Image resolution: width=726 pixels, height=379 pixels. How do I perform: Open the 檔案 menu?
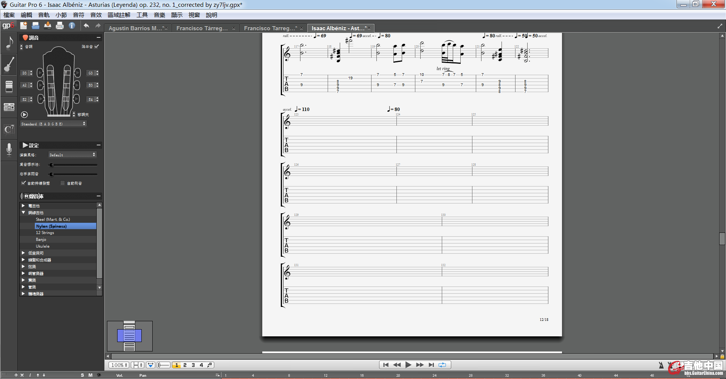click(9, 15)
